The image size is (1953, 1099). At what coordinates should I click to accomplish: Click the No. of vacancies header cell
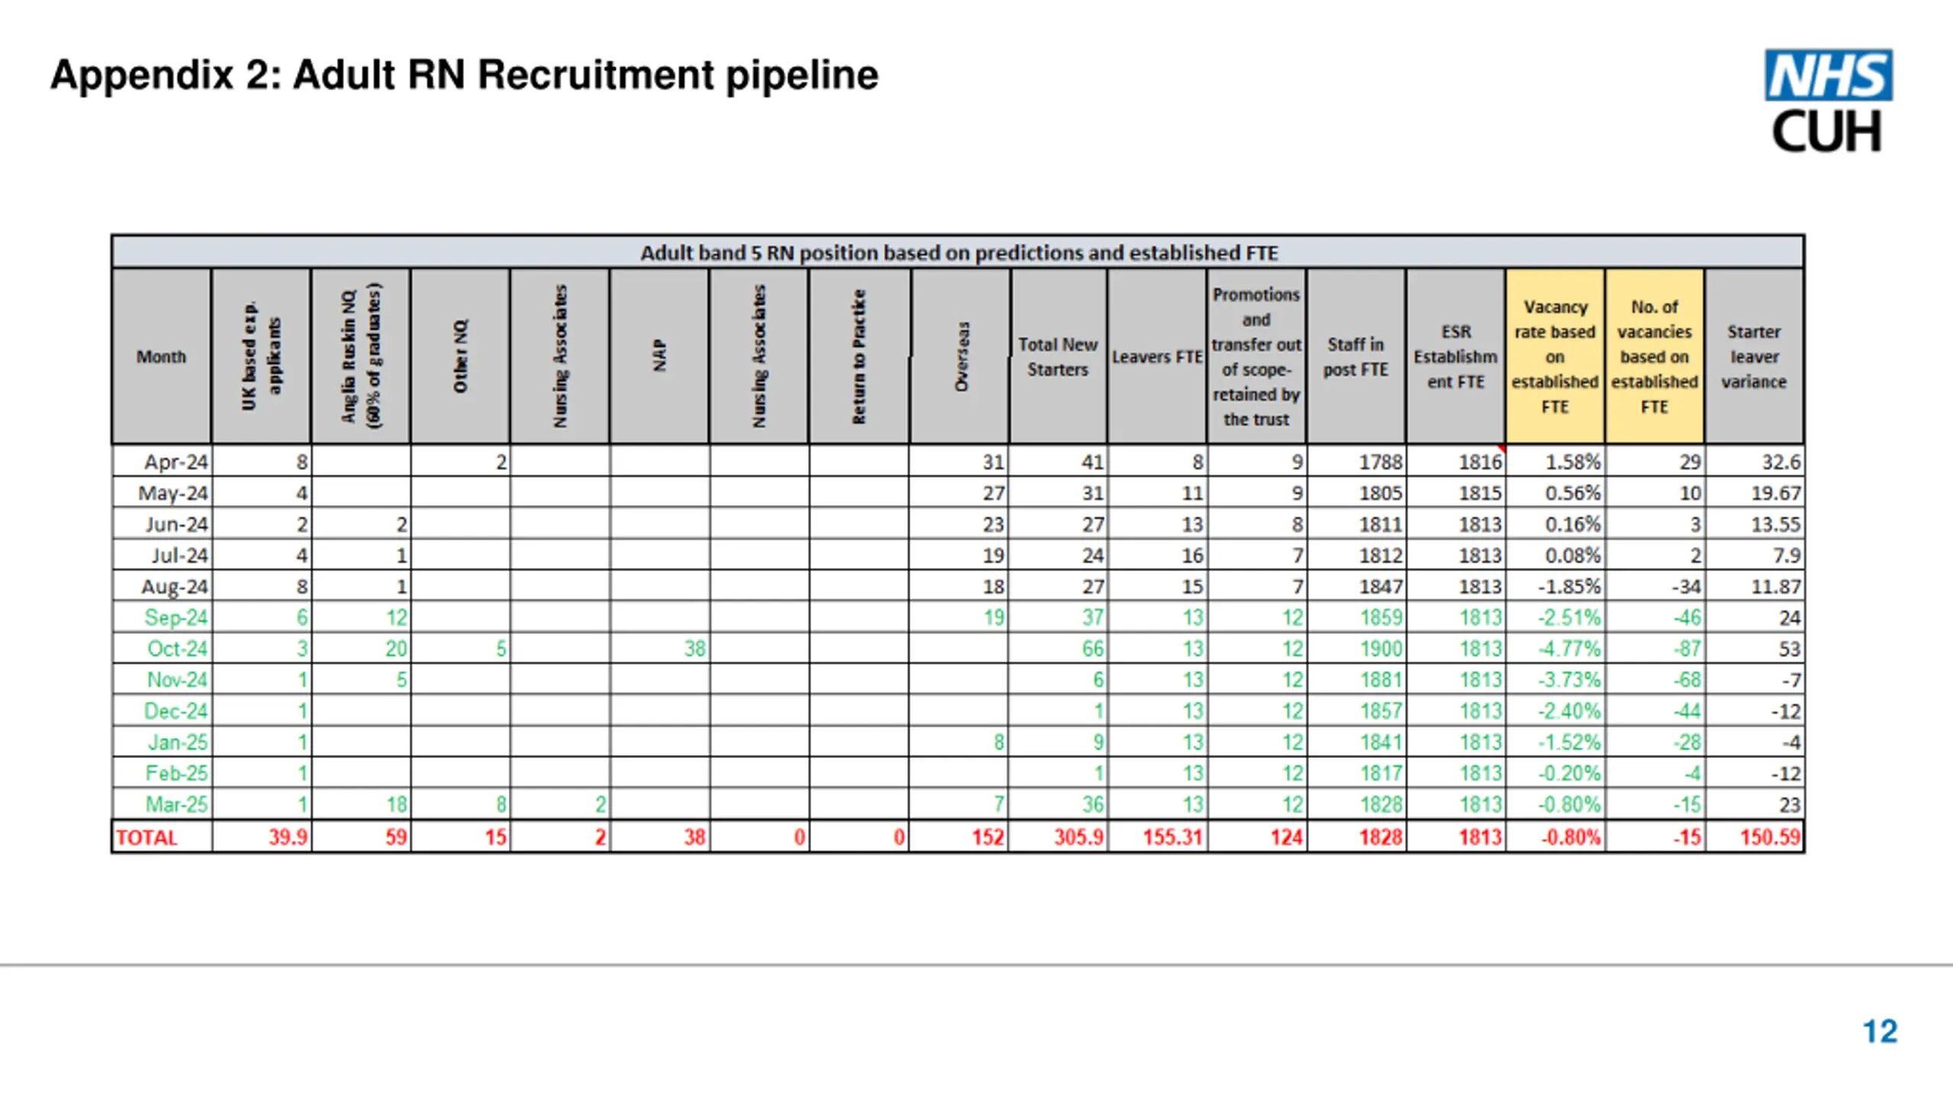1654,356
